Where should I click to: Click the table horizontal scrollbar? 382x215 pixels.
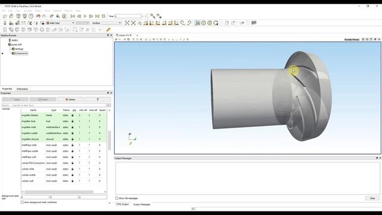tap(59, 192)
